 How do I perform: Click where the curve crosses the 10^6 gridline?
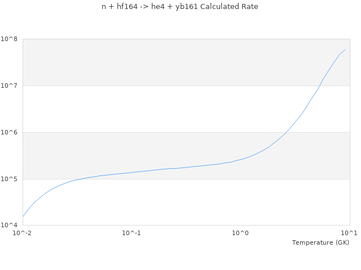click(287, 132)
